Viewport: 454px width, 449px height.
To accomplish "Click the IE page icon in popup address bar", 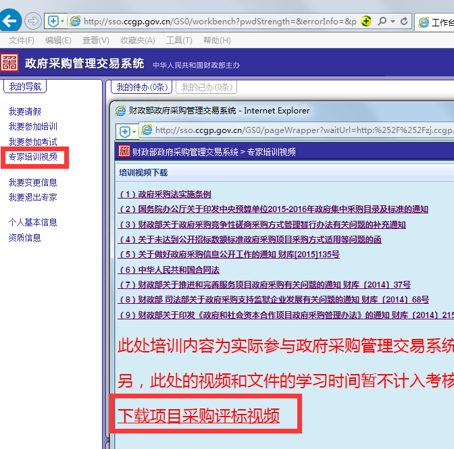I will click(147, 130).
